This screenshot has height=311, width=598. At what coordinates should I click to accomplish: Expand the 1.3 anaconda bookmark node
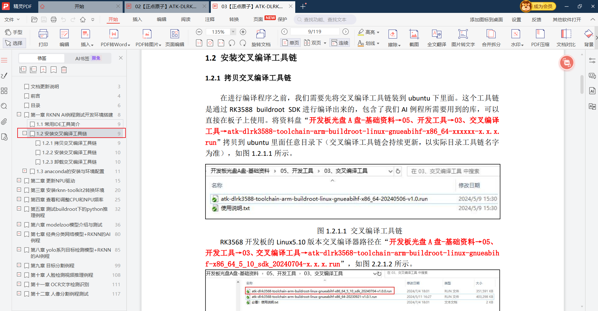point(24,171)
